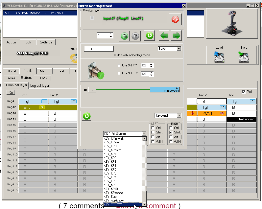The height and width of the screenshot is (209, 262).
Task: Switch to the Logical layer tab
Action: click(x=40, y=85)
